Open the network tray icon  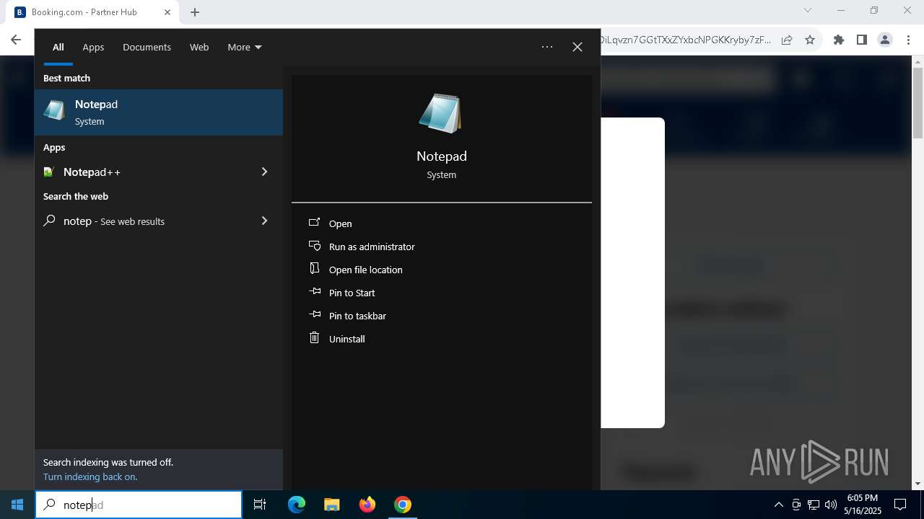pyautogui.click(x=814, y=505)
